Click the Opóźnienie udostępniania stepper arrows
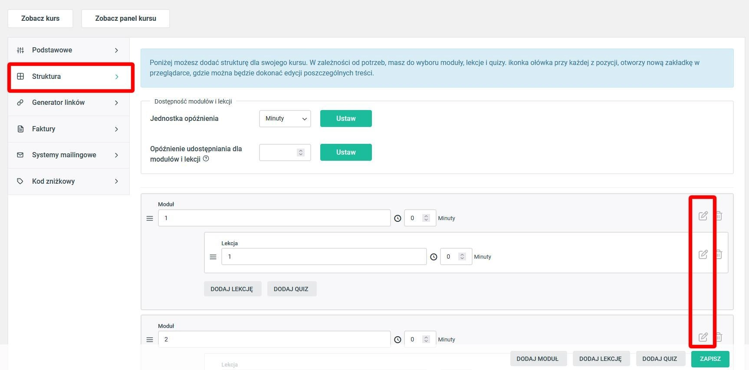749x370 pixels. coord(300,153)
